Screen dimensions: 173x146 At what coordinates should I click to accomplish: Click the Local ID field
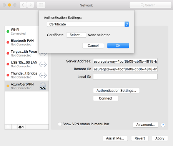(125, 77)
